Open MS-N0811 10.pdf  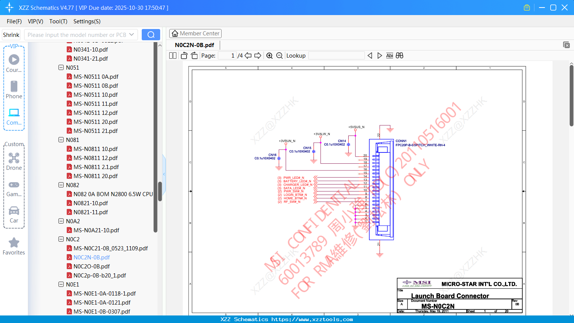[x=96, y=149]
